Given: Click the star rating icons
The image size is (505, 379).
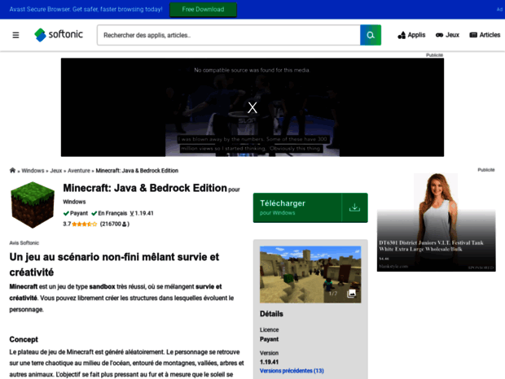Looking at the screenshot, I should [x=85, y=224].
